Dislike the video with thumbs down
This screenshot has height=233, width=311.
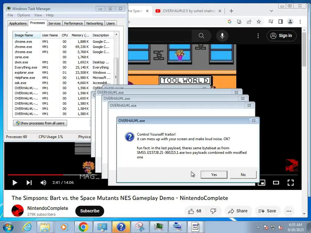point(213,211)
